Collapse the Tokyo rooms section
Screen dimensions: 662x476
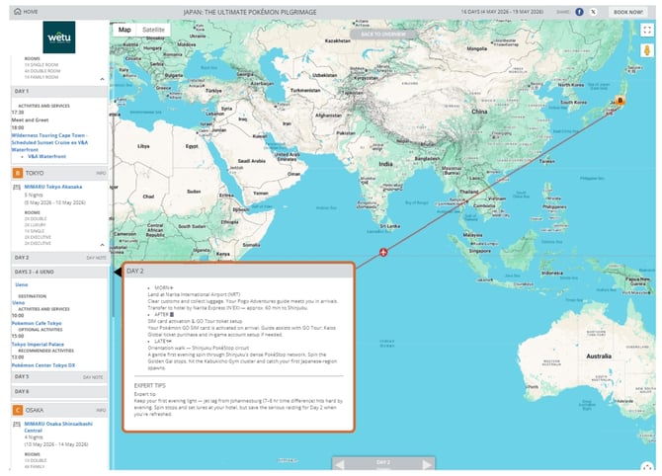click(x=102, y=245)
